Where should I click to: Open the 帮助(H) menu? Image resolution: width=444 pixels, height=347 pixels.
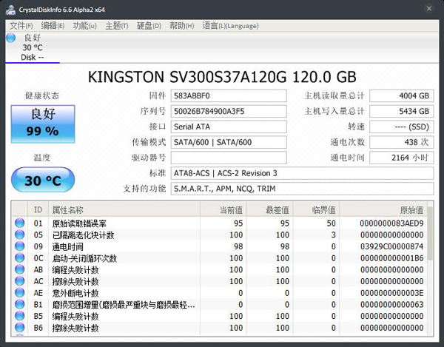point(182,26)
